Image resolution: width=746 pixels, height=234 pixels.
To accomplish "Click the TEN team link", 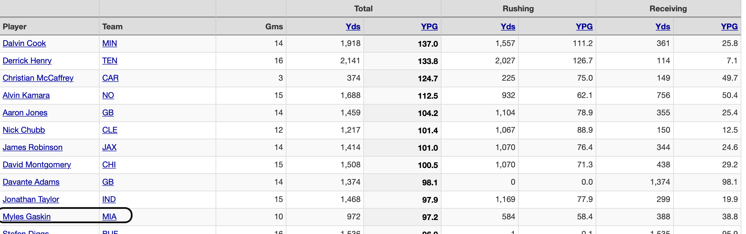I will click(110, 61).
